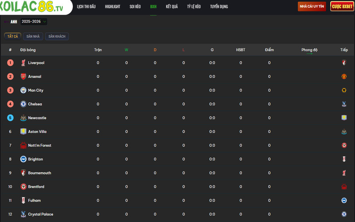Open the Nott'm Forest team name link
This screenshot has height=222, width=355.
coord(39,145)
